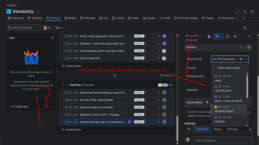Click the Add a comment box
Image resolution: width=259 pixels, height=145 pixels.
coord(222,141)
